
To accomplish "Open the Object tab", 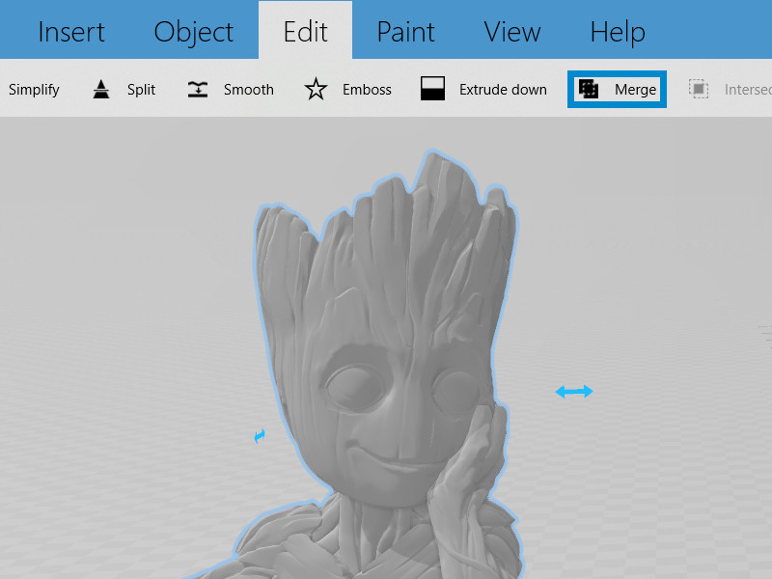I will [x=194, y=32].
